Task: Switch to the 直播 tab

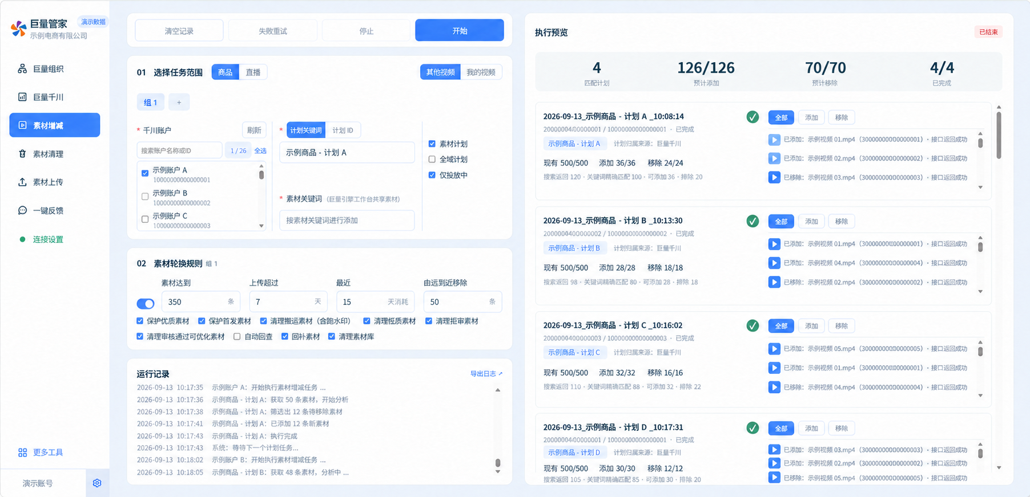Action: click(253, 72)
